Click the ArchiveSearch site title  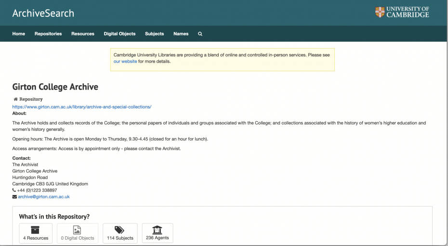click(43, 13)
